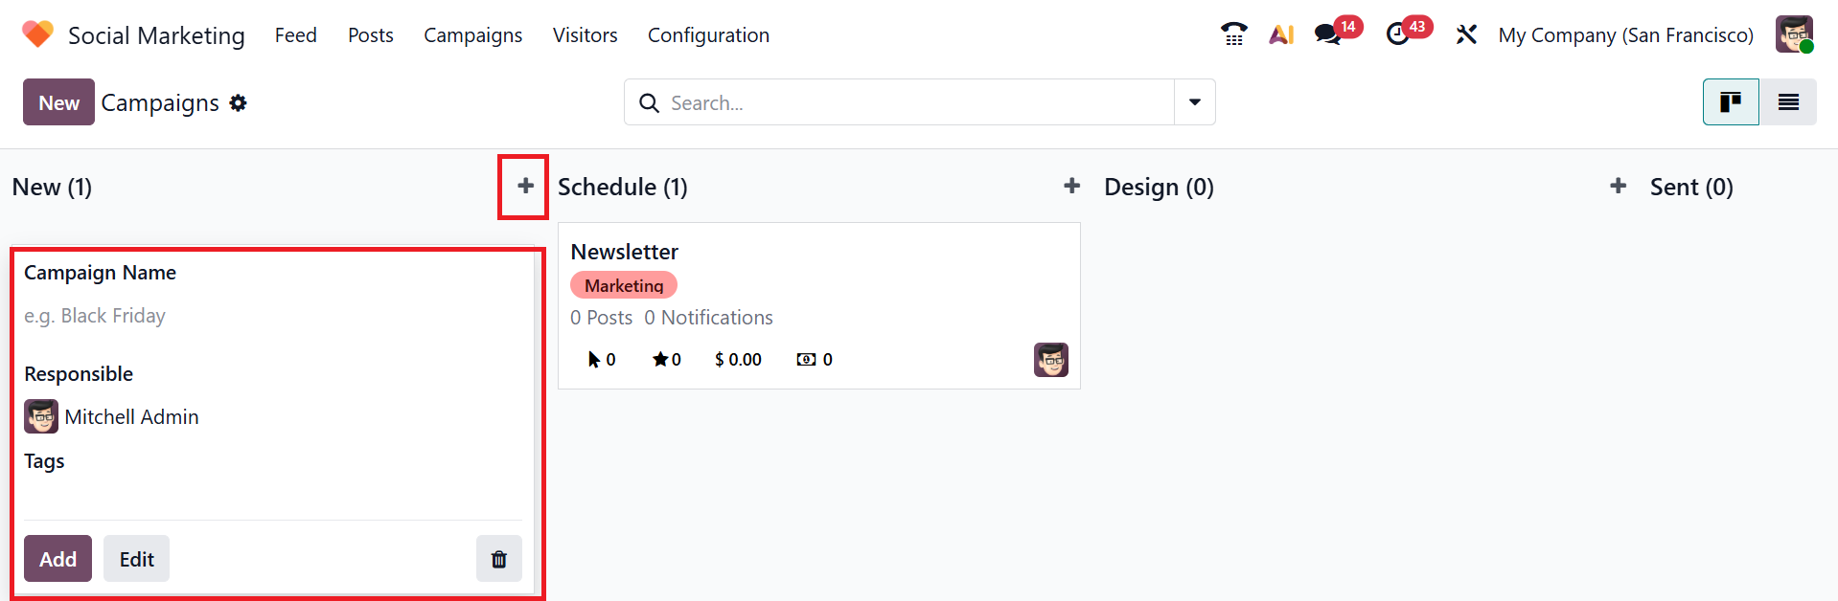Open the company switcher My Company
The image size is (1838, 601).
tap(1625, 34)
